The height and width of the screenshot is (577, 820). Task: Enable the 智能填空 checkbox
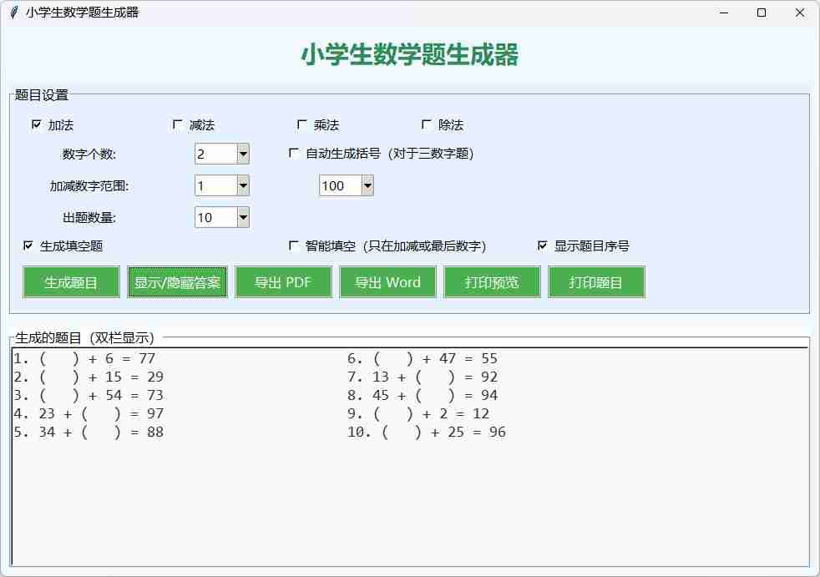294,245
